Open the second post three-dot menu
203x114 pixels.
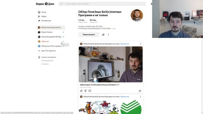[x=141, y=97]
